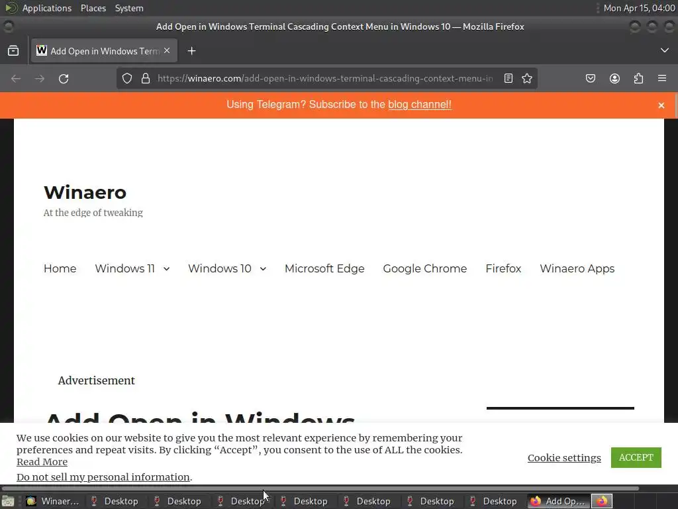Expand the list all tabs chevron
The width and height of the screenshot is (678, 509).
[665, 50]
